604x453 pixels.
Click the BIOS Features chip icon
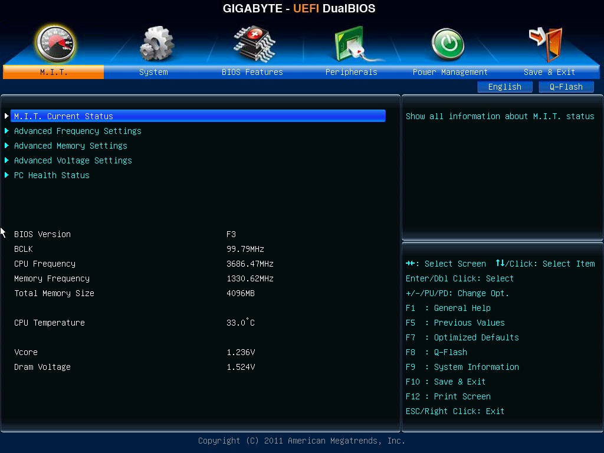click(254, 44)
